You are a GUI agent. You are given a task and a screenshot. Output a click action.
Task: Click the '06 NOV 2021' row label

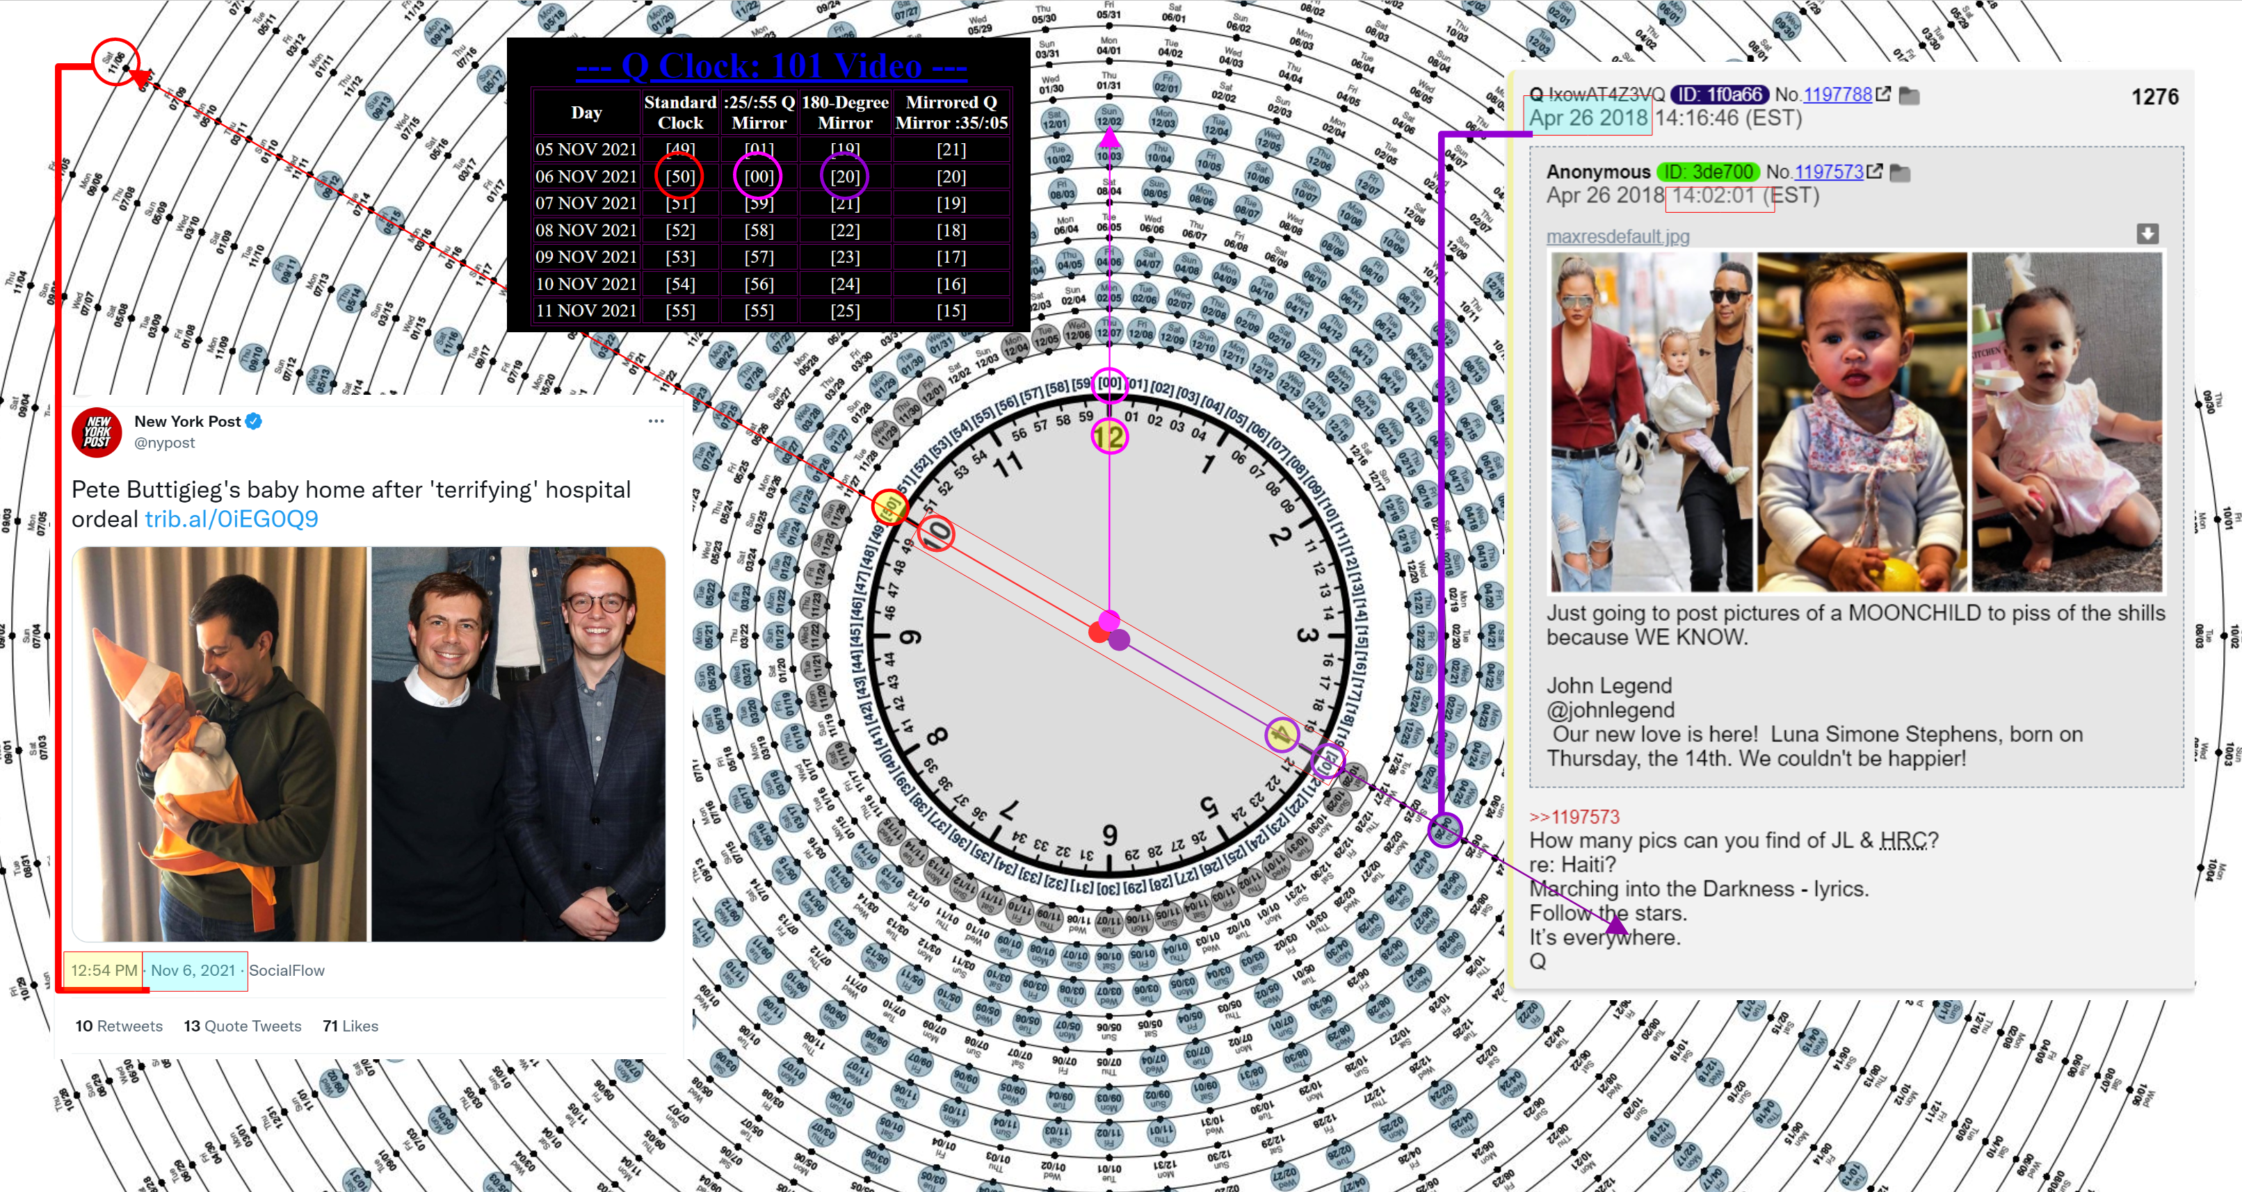[587, 176]
